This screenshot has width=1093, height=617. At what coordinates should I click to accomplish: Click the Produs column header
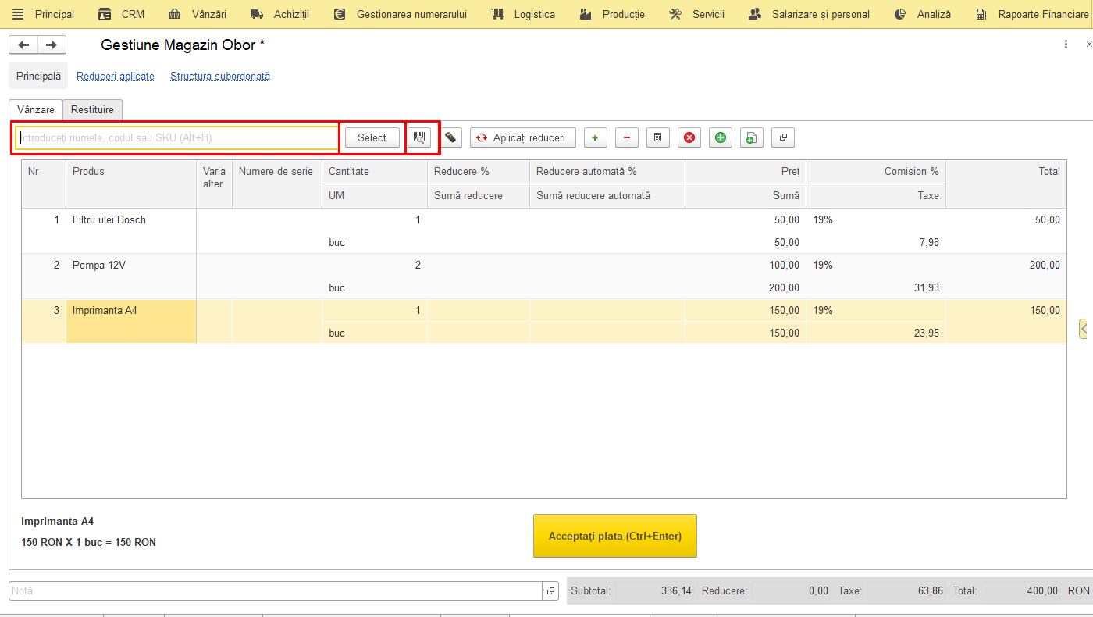(x=131, y=184)
